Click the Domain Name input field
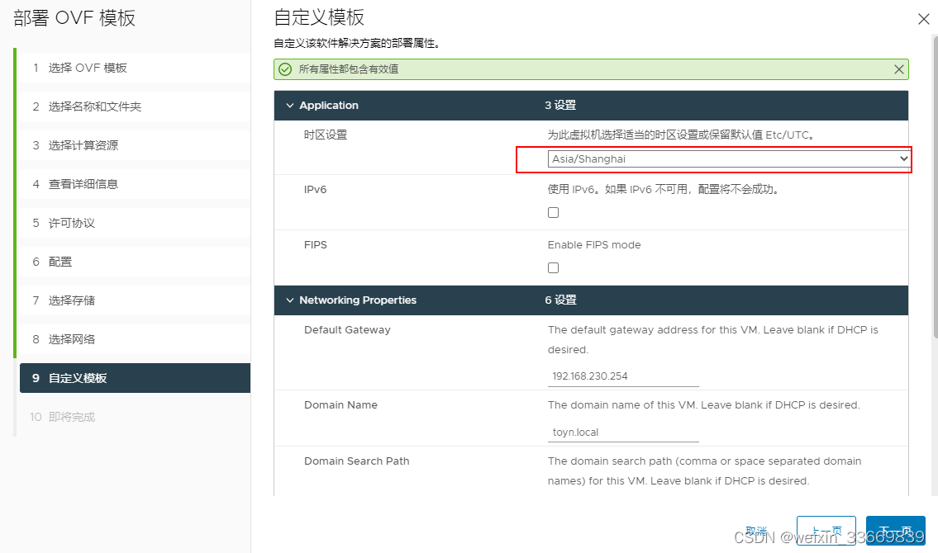This screenshot has height=553, width=938. coord(623,432)
